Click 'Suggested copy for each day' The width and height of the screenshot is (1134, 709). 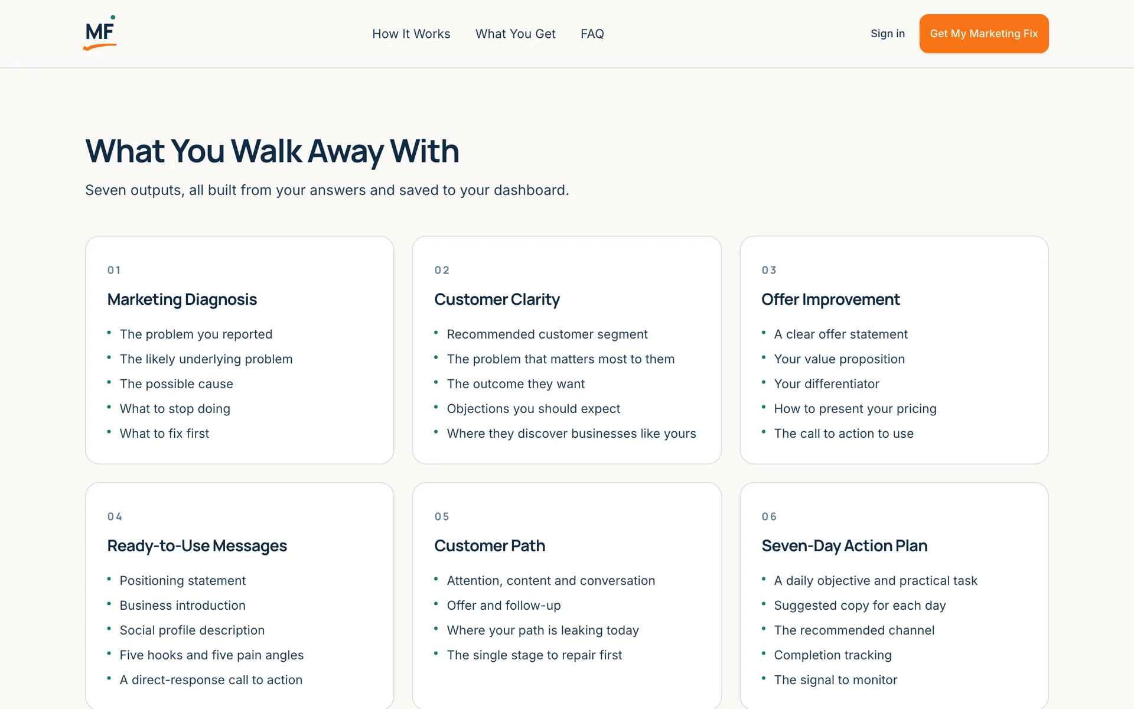click(860, 606)
